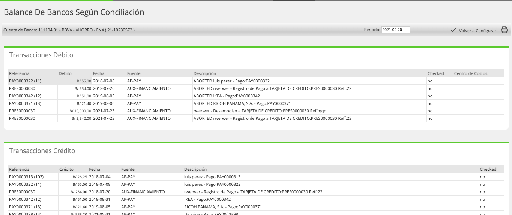512x215 pixels.
Task: Click credit description IKEA - Pago:PAY0000342
Action: coord(207,199)
